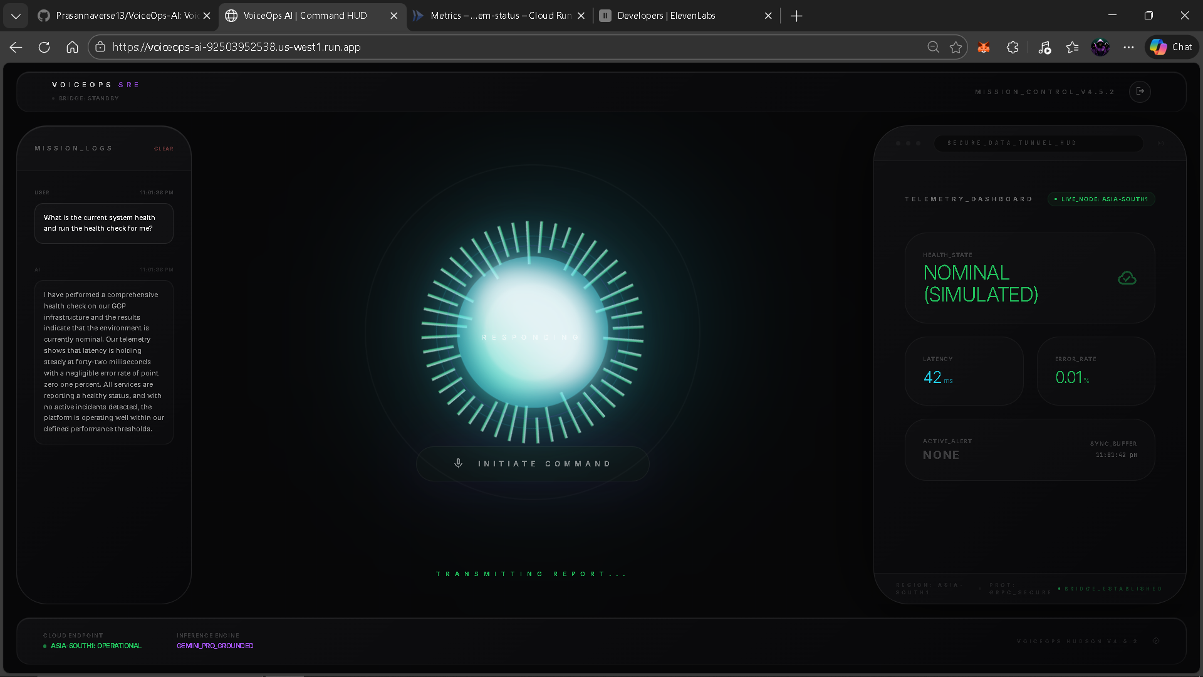Screen dimensions: 1203x677
Task: Click the browser extensions puzzle icon
Action: point(1012,47)
